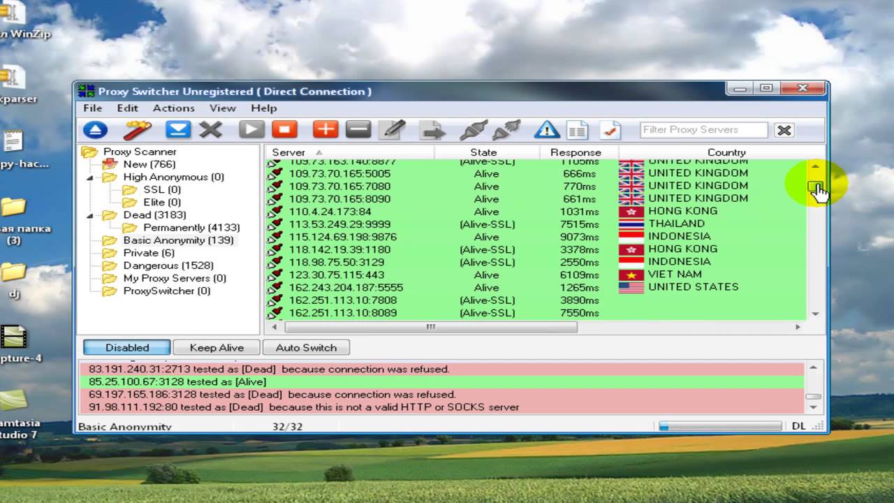The width and height of the screenshot is (894, 503).
Task: Click the disconnect plug icon
Action: (506, 130)
